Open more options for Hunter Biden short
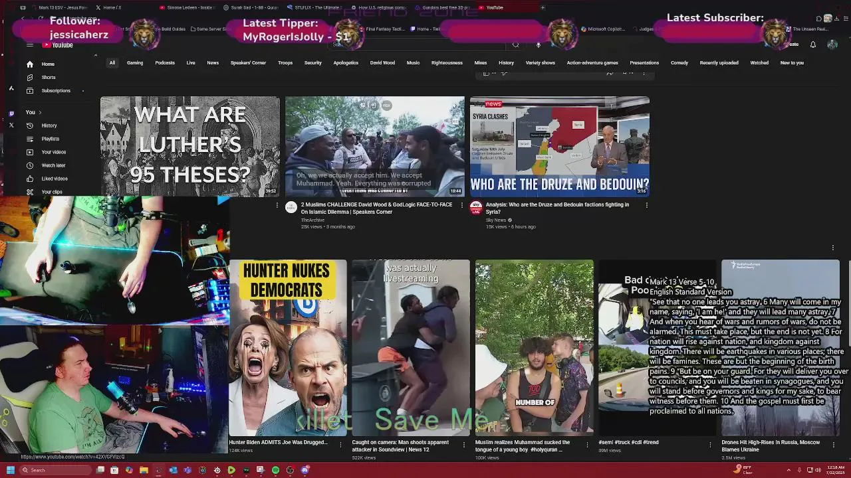Screen dimensions: 851x478 point(340,444)
